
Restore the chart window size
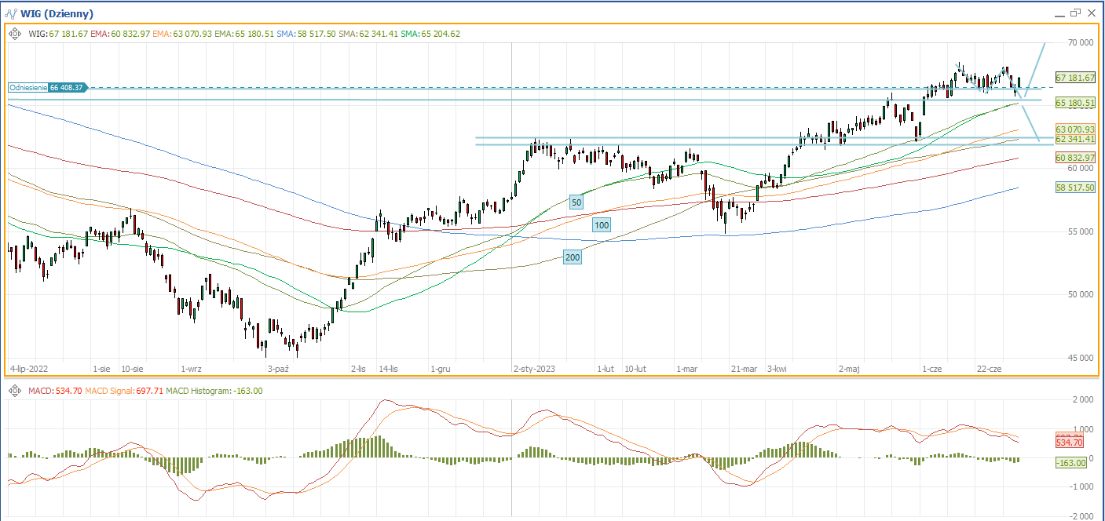click(1074, 13)
